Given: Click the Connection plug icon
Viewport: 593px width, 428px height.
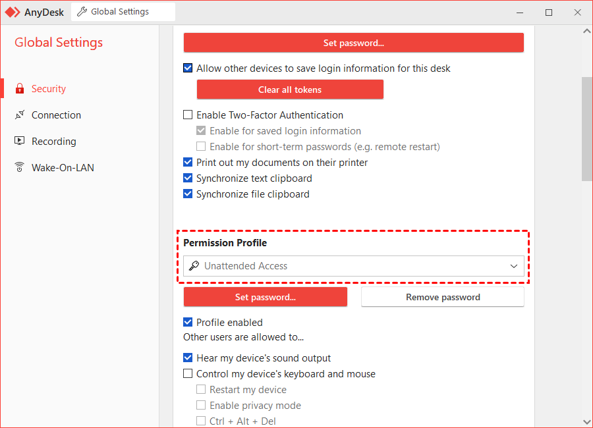Looking at the screenshot, I should (20, 115).
